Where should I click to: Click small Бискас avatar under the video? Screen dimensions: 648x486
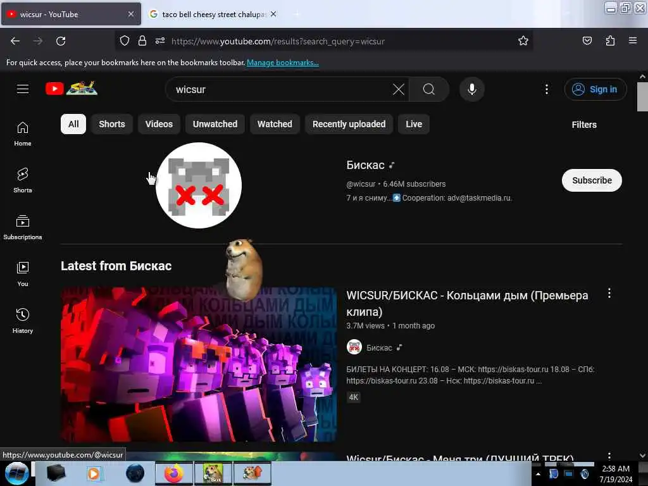[x=354, y=347]
